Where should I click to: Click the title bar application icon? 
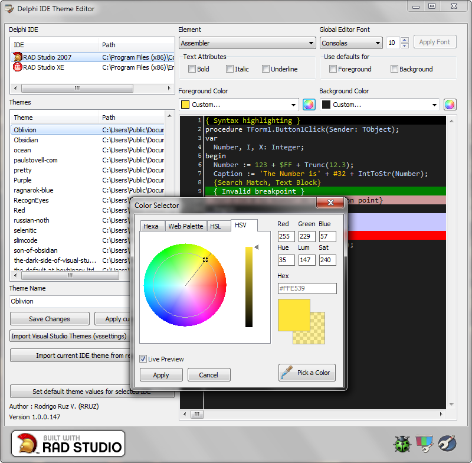pos(9,9)
